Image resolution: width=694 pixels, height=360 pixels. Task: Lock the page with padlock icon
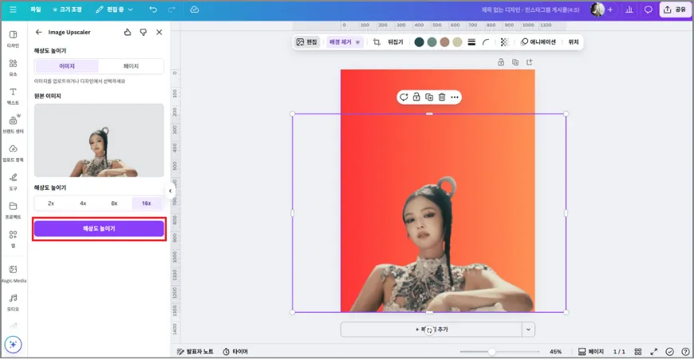[501, 62]
